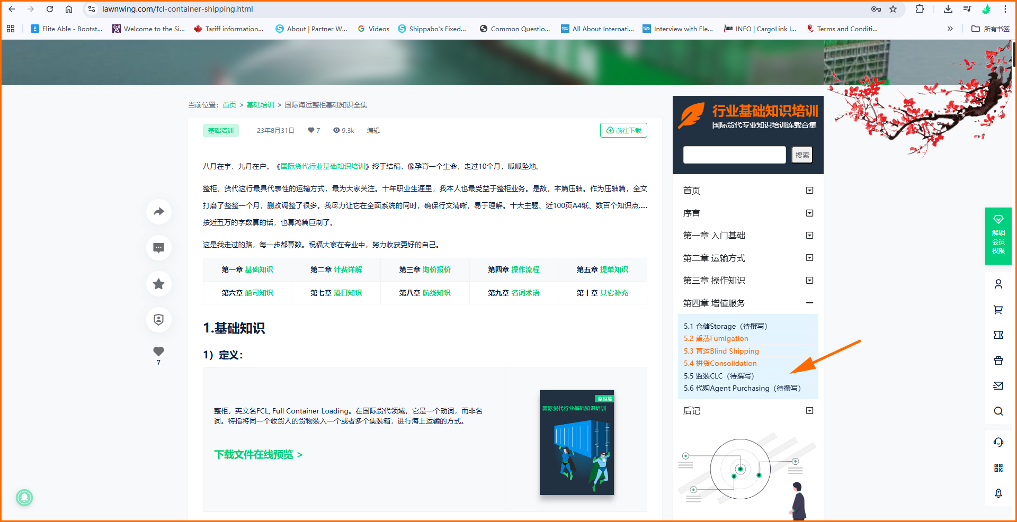
Task: Switch to 第二章 运输方式 menu item
Action: [x=714, y=258]
